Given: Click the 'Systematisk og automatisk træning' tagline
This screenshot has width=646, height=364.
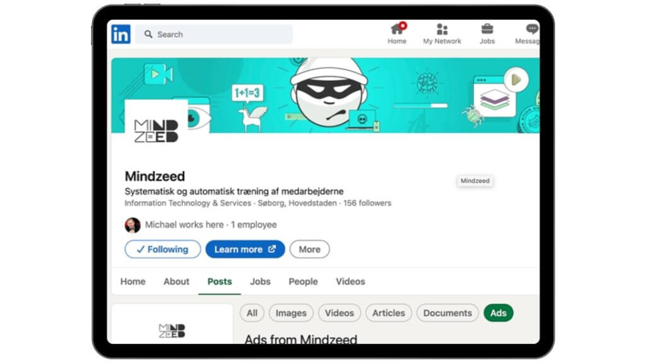Looking at the screenshot, I should (234, 192).
